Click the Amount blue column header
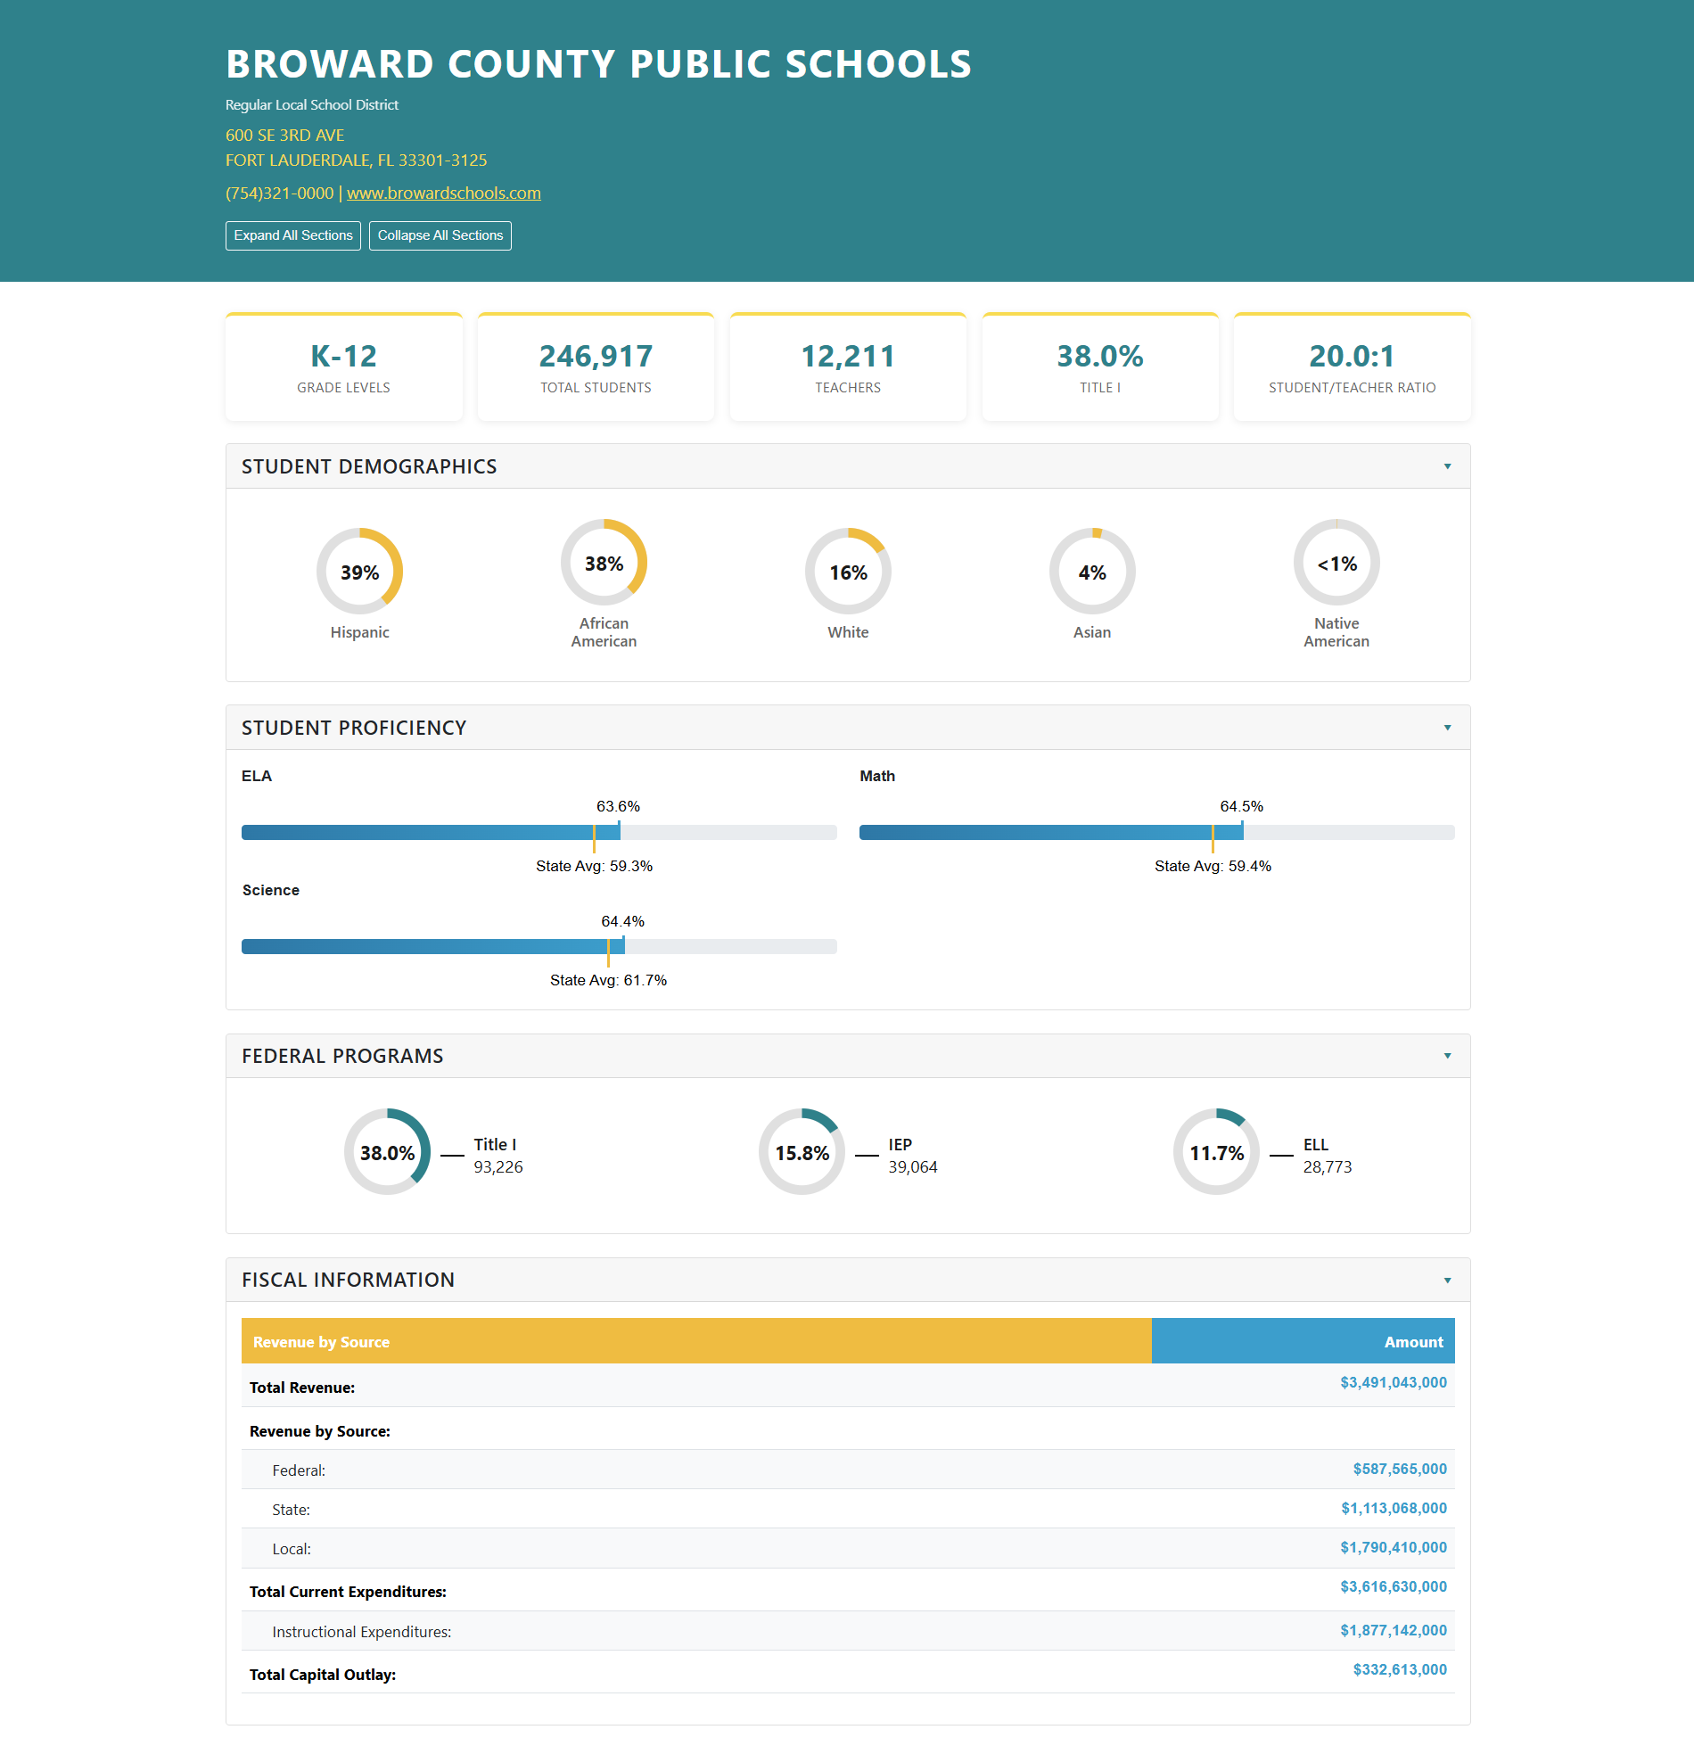Viewport: 1694px width, 1746px height. pos(1303,1341)
